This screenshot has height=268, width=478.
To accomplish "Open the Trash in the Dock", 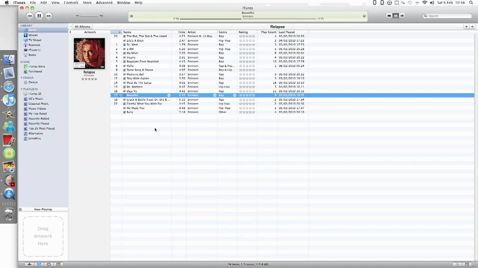I will tap(9, 214).
